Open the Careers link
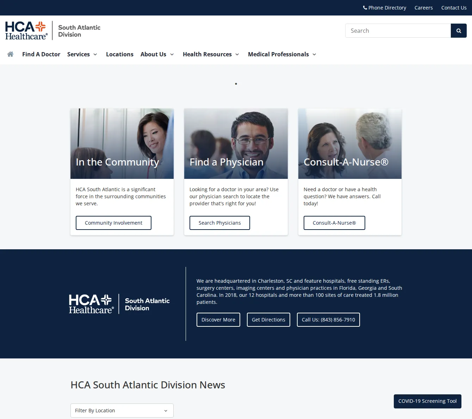Screen dimensions: 472x419 (x=424, y=8)
